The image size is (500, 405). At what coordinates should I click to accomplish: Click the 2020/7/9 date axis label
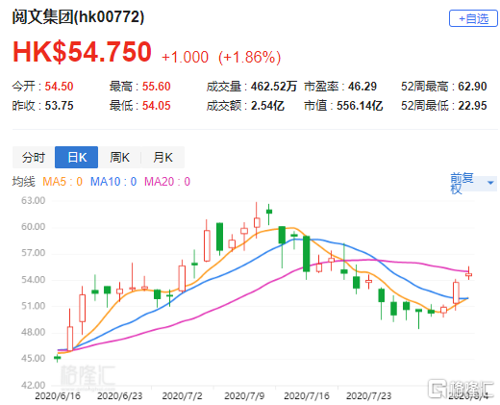coord(244,396)
